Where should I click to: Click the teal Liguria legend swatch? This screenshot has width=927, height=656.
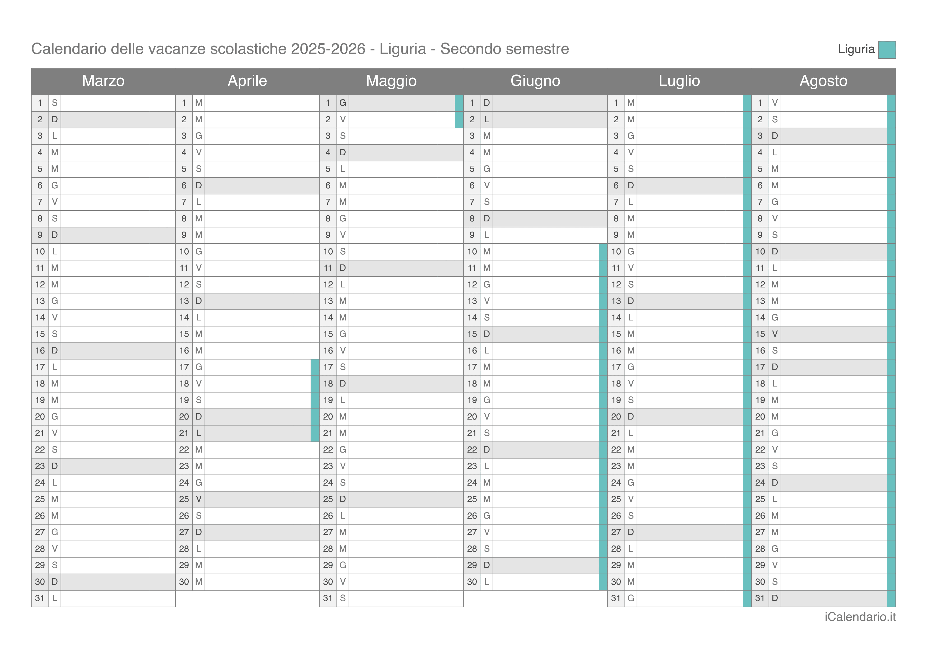pos(887,50)
